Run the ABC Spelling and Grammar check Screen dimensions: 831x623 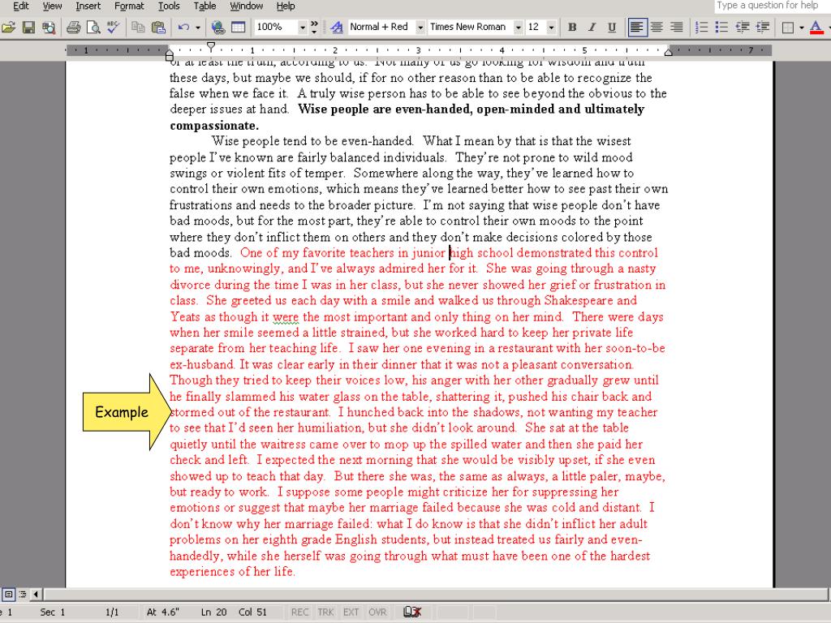pyautogui.click(x=113, y=27)
